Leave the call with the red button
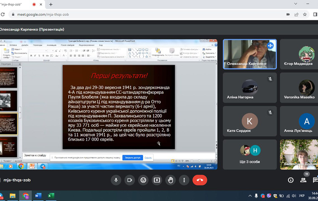Image resolution: width=318 pixels, height=201 pixels. point(200,180)
